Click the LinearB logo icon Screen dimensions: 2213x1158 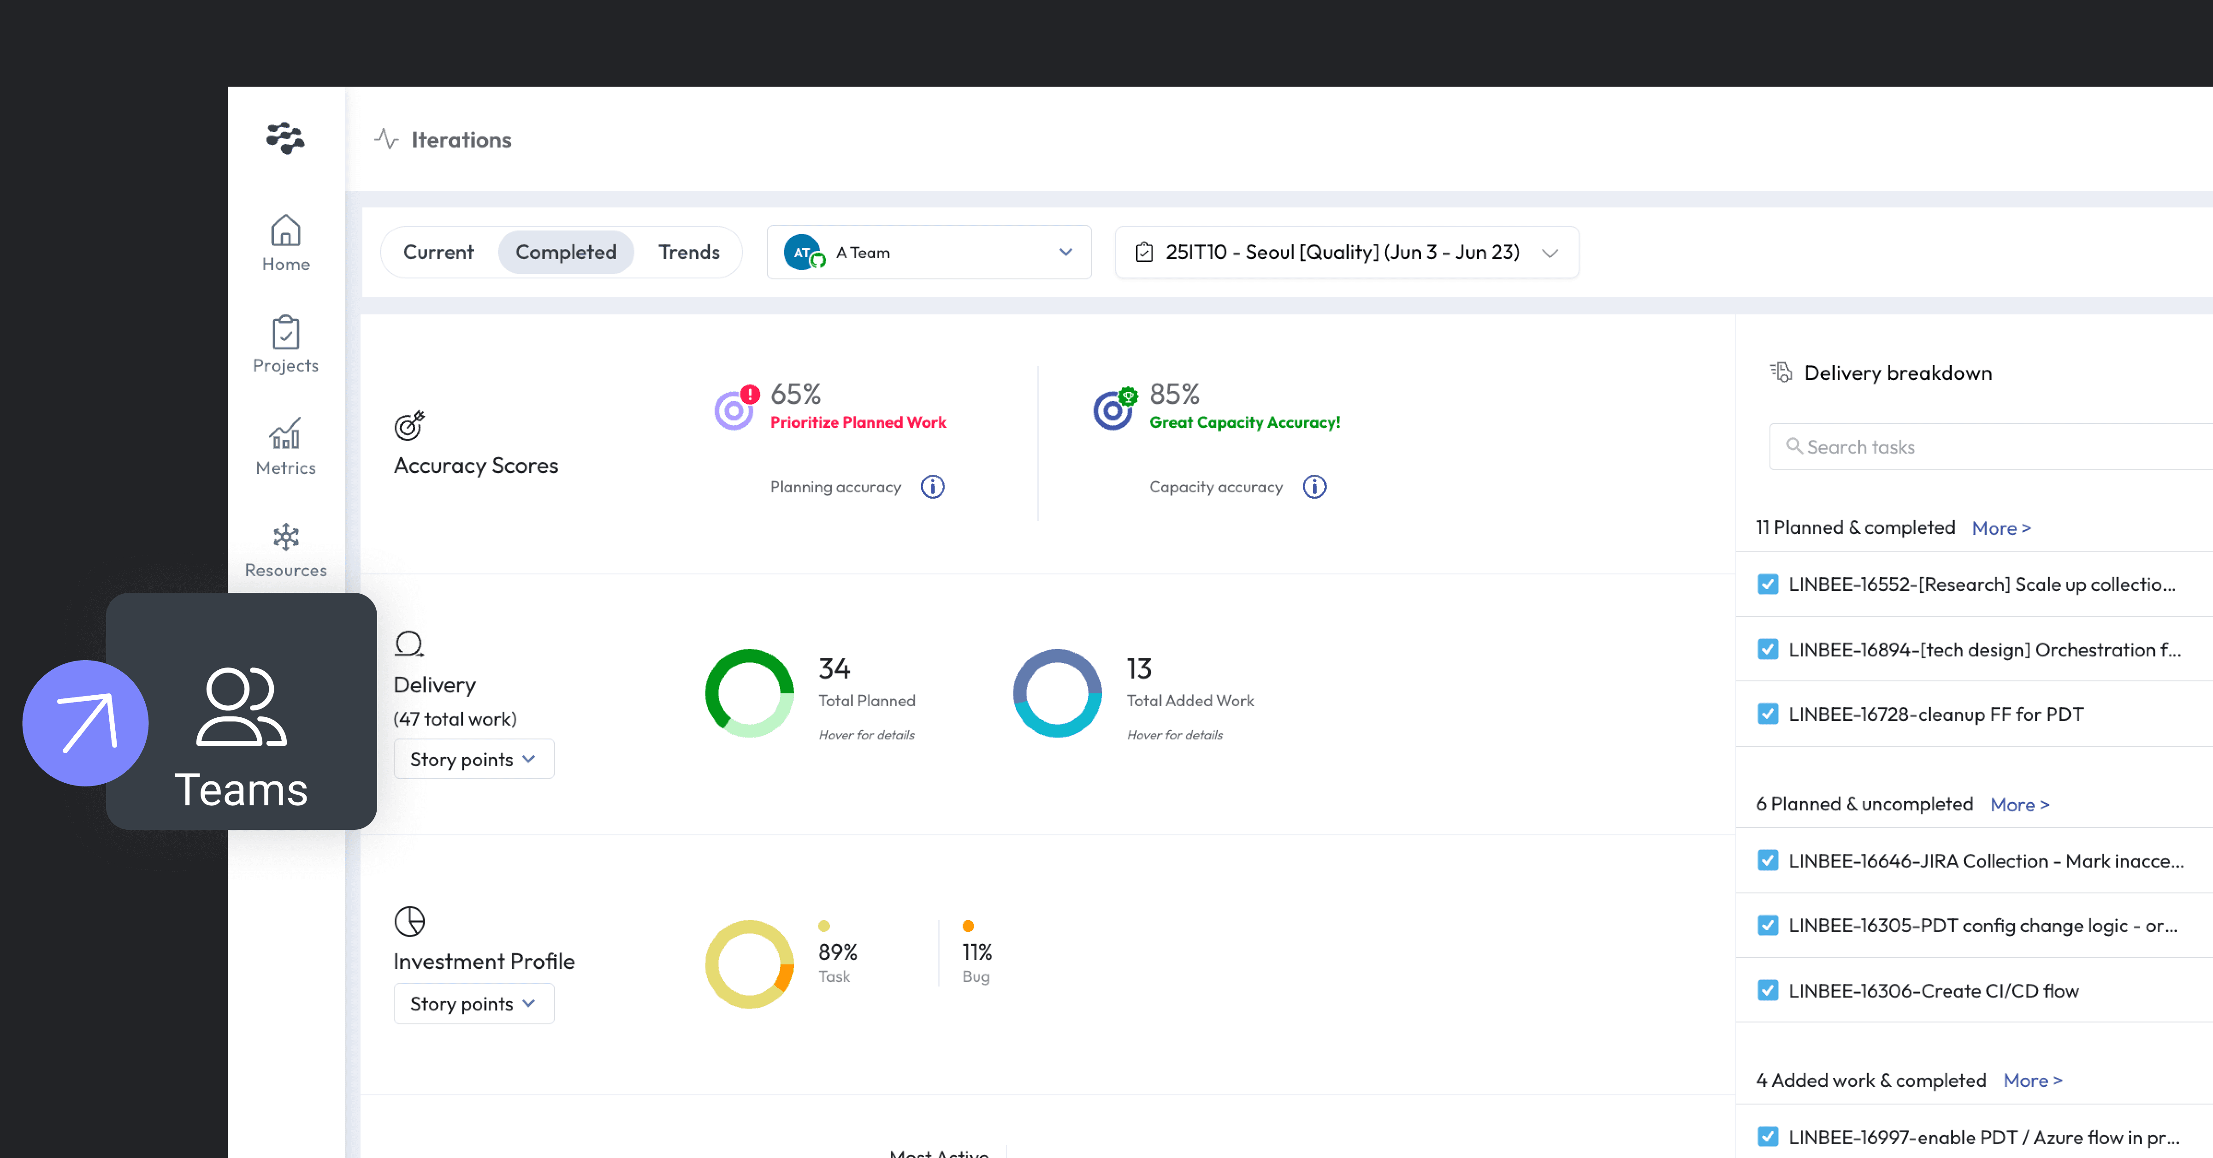pyautogui.click(x=285, y=138)
